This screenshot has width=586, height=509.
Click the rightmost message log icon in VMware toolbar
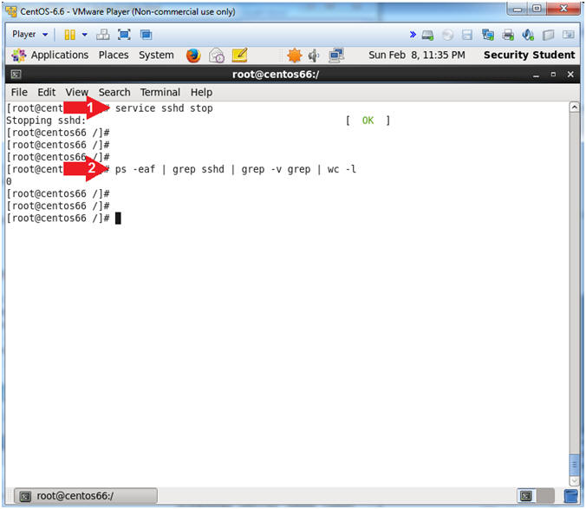pos(569,35)
